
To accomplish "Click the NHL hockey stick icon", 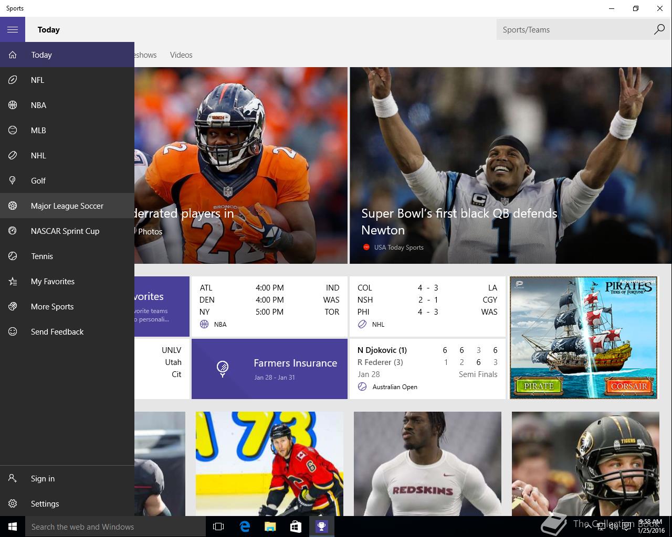I will pos(13,155).
